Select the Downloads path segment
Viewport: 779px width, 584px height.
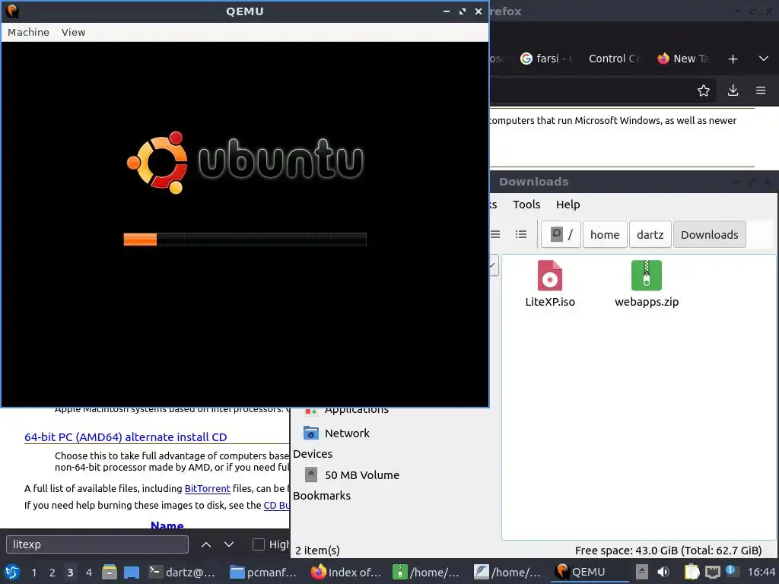[x=710, y=234]
